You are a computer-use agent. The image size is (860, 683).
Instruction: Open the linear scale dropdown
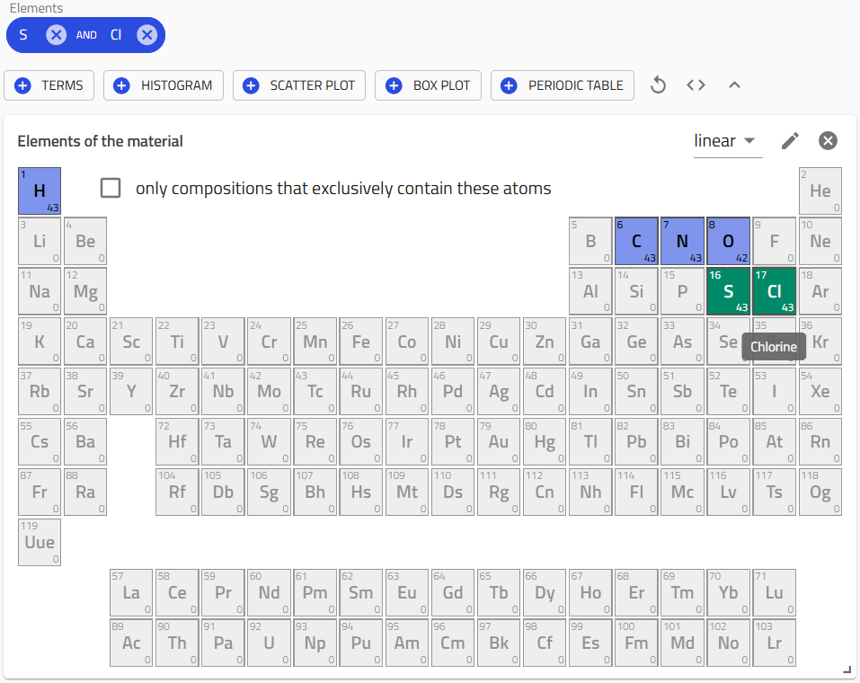pos(728,141)
